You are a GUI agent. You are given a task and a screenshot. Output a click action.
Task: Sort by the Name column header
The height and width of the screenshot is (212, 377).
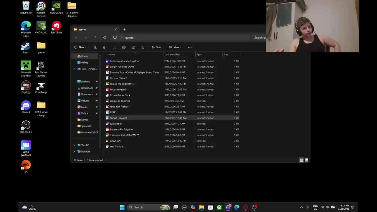pos(134,54)
